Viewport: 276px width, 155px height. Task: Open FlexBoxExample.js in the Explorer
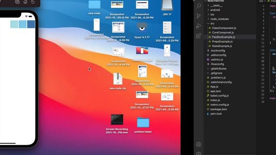point(230,37)
